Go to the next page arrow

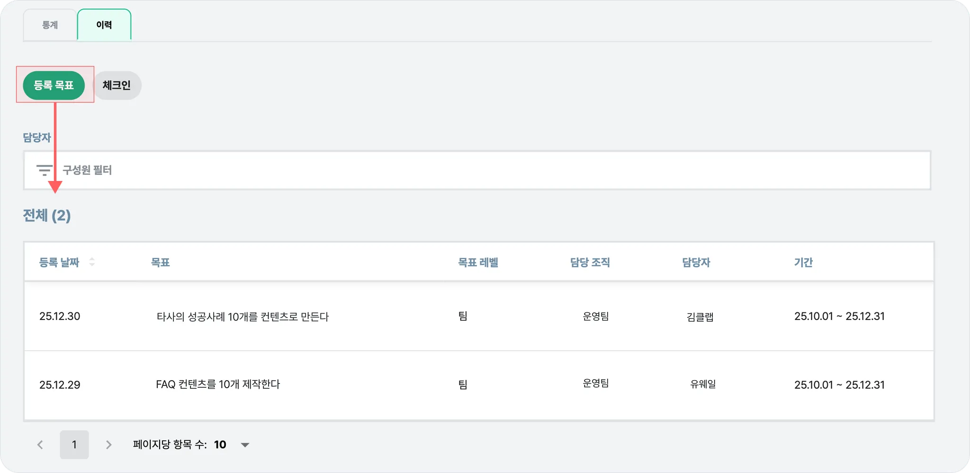tap(108, 445)
